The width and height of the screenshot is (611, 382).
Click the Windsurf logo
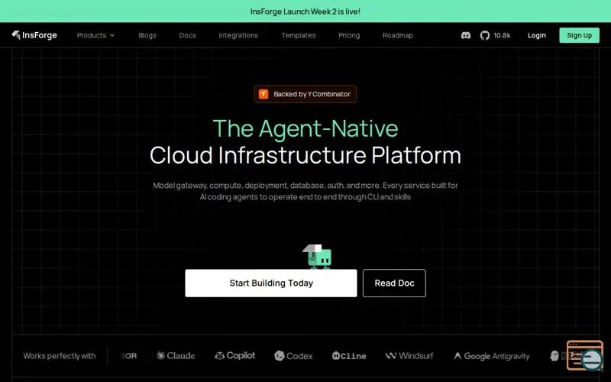409,355
